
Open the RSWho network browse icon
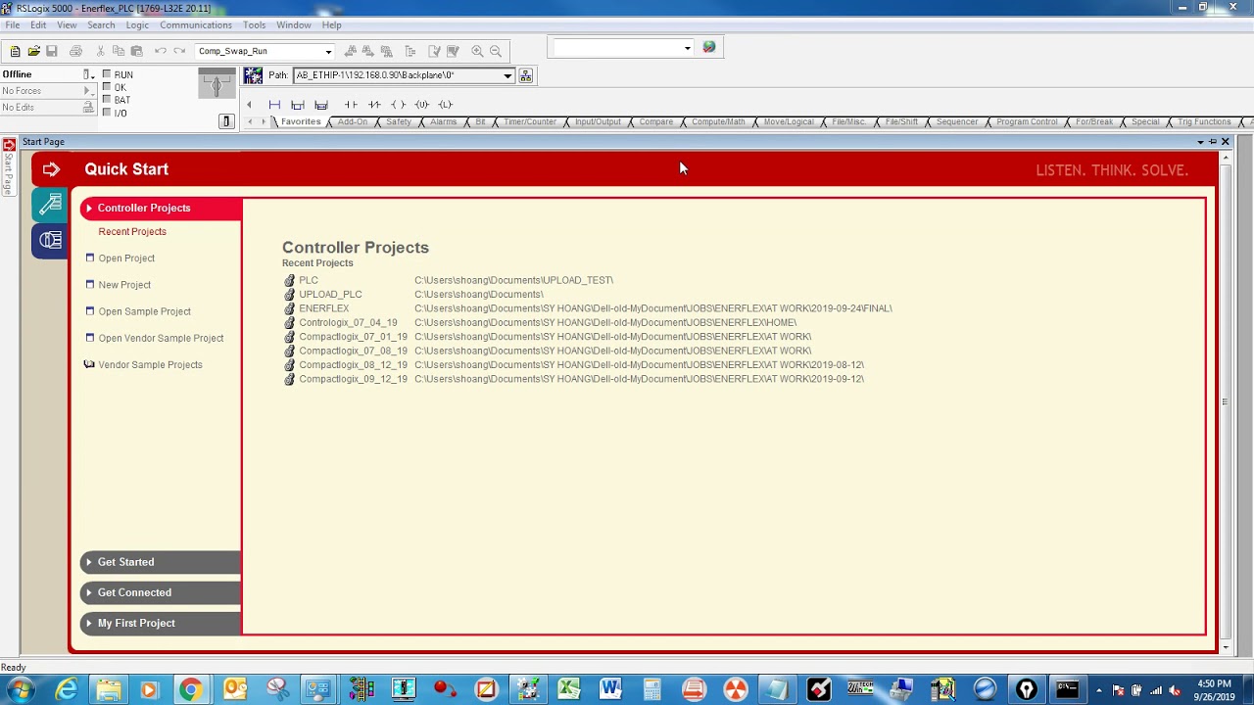coord(525,75)
